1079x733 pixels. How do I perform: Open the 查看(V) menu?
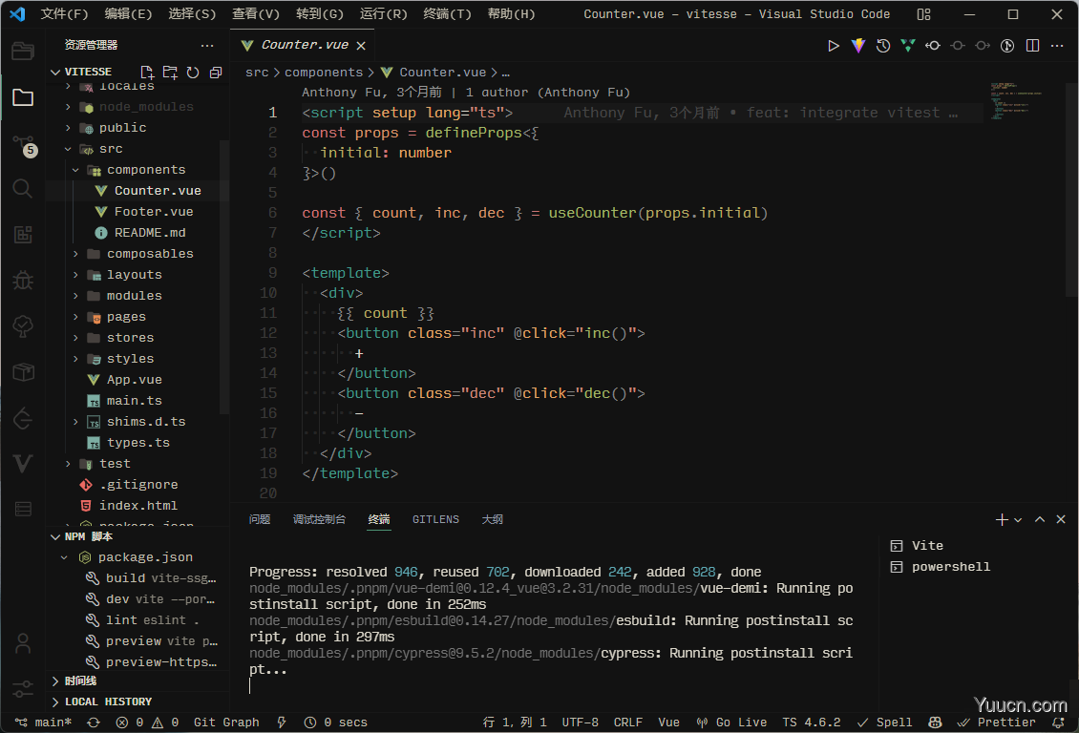pyautogui.click(x=255, y=14)
